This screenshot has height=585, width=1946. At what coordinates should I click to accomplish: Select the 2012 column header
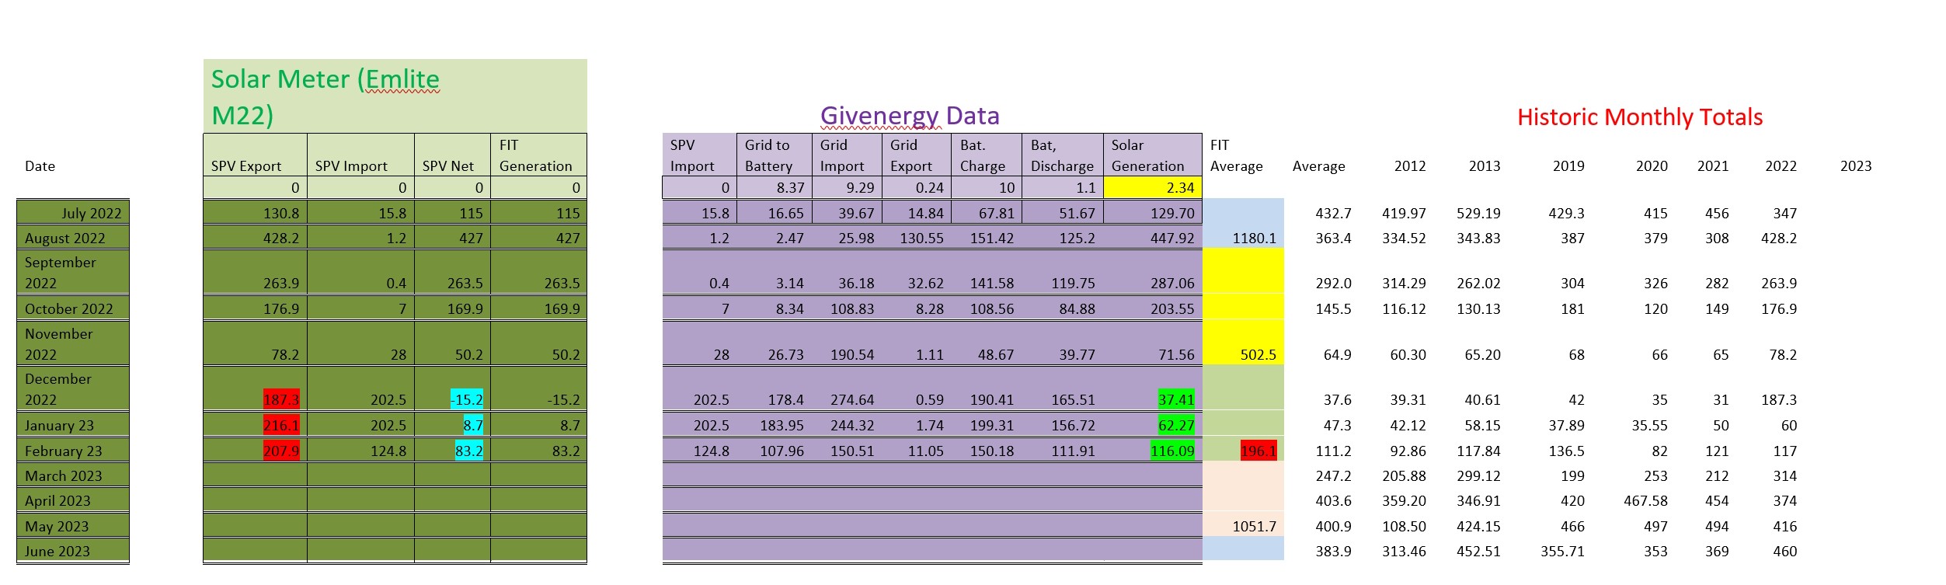[1410, 165]
